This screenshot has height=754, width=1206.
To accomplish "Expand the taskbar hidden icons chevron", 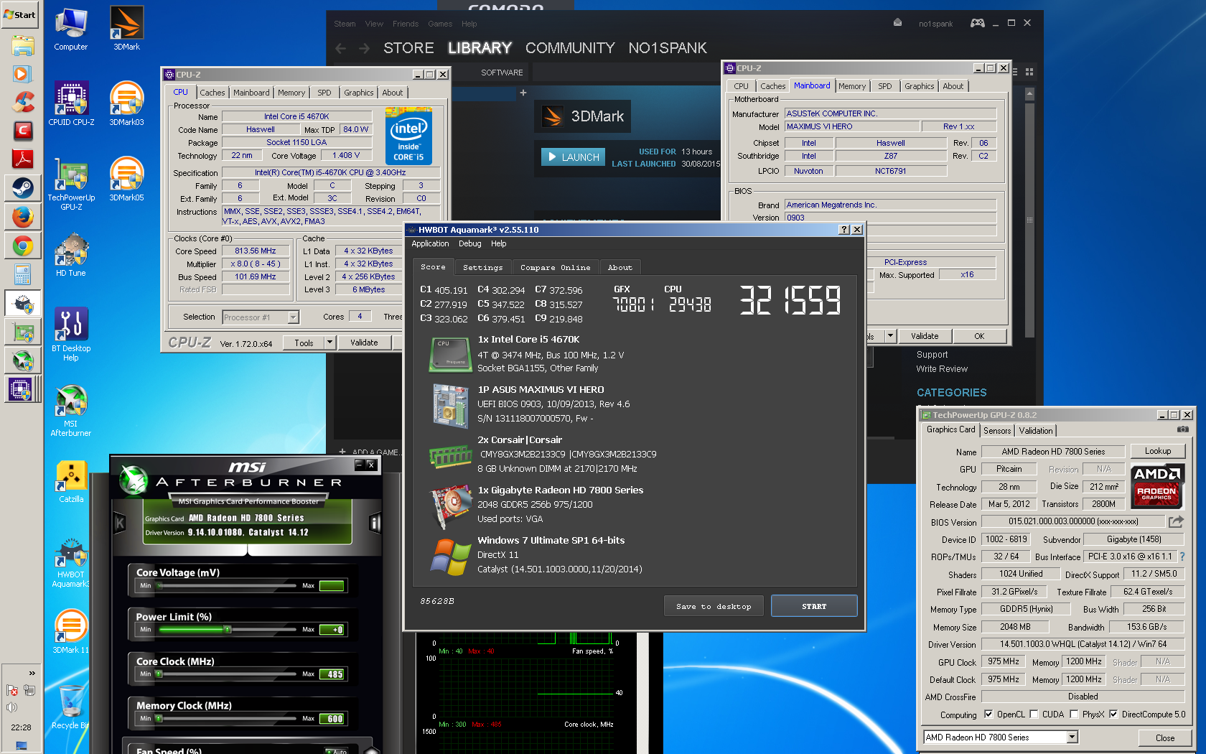I will point(32,673).
